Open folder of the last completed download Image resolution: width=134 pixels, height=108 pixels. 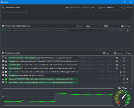pyautogui.click(x=128, y=82)
